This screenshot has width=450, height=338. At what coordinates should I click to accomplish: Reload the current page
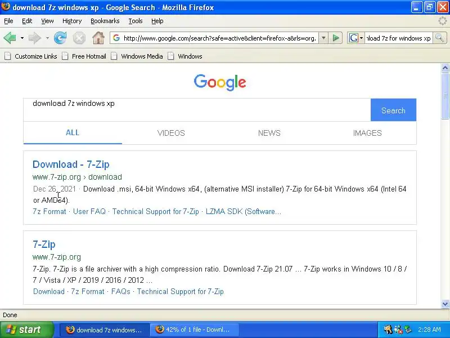pyautogui.click(x=60, y=38)
